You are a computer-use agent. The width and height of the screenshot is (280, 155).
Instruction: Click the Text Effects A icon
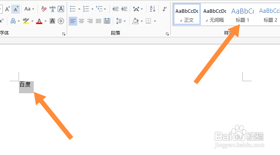coord(13,21)
